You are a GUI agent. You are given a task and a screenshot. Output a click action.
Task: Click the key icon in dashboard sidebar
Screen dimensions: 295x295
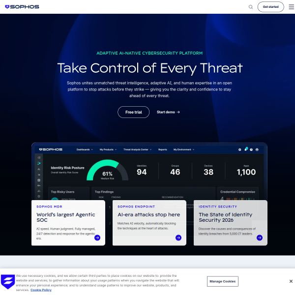click(39, 185)
